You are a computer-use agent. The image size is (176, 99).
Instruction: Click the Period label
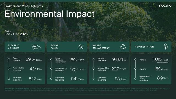[x=8, y=31]
